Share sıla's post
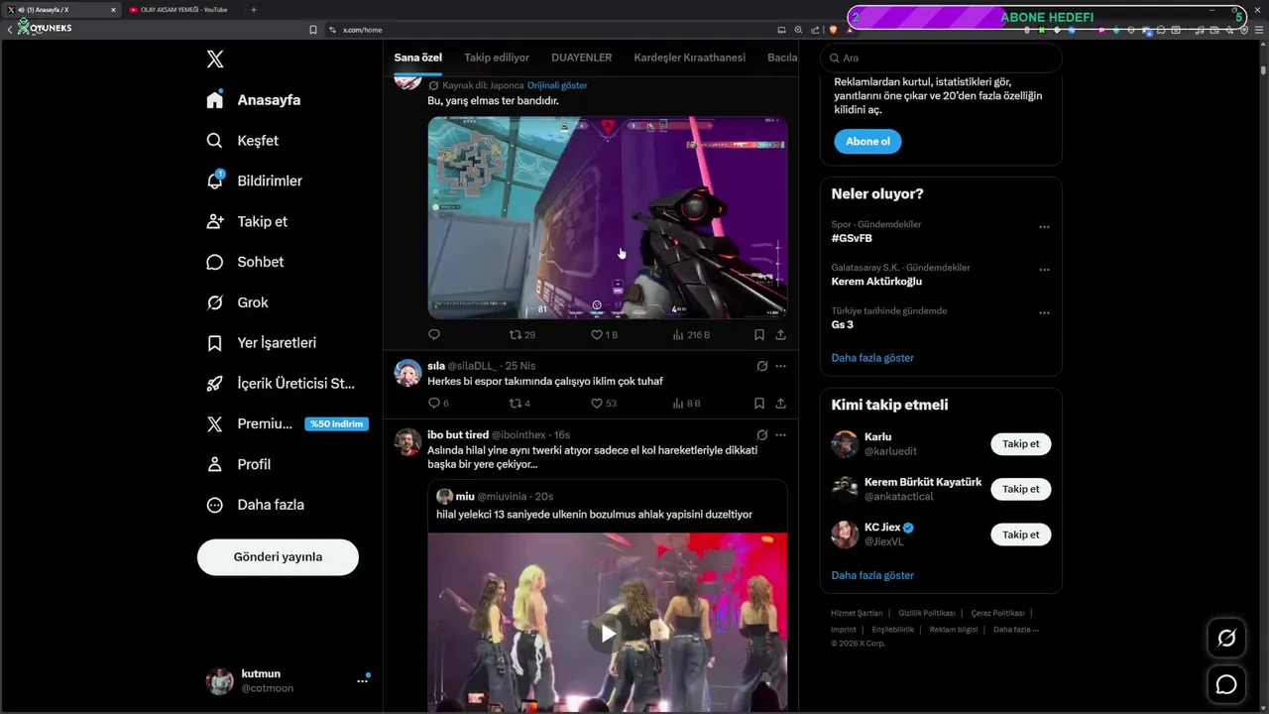 coord(780,404)
